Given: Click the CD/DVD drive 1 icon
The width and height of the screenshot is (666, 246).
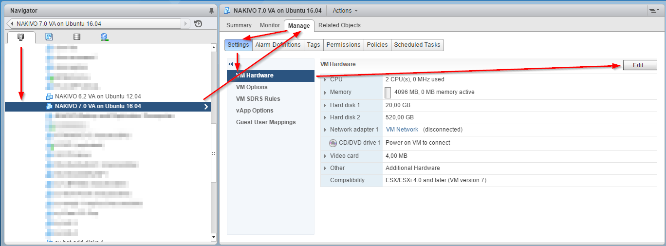Looking at the screenshot, I should (x=333, y=143).
